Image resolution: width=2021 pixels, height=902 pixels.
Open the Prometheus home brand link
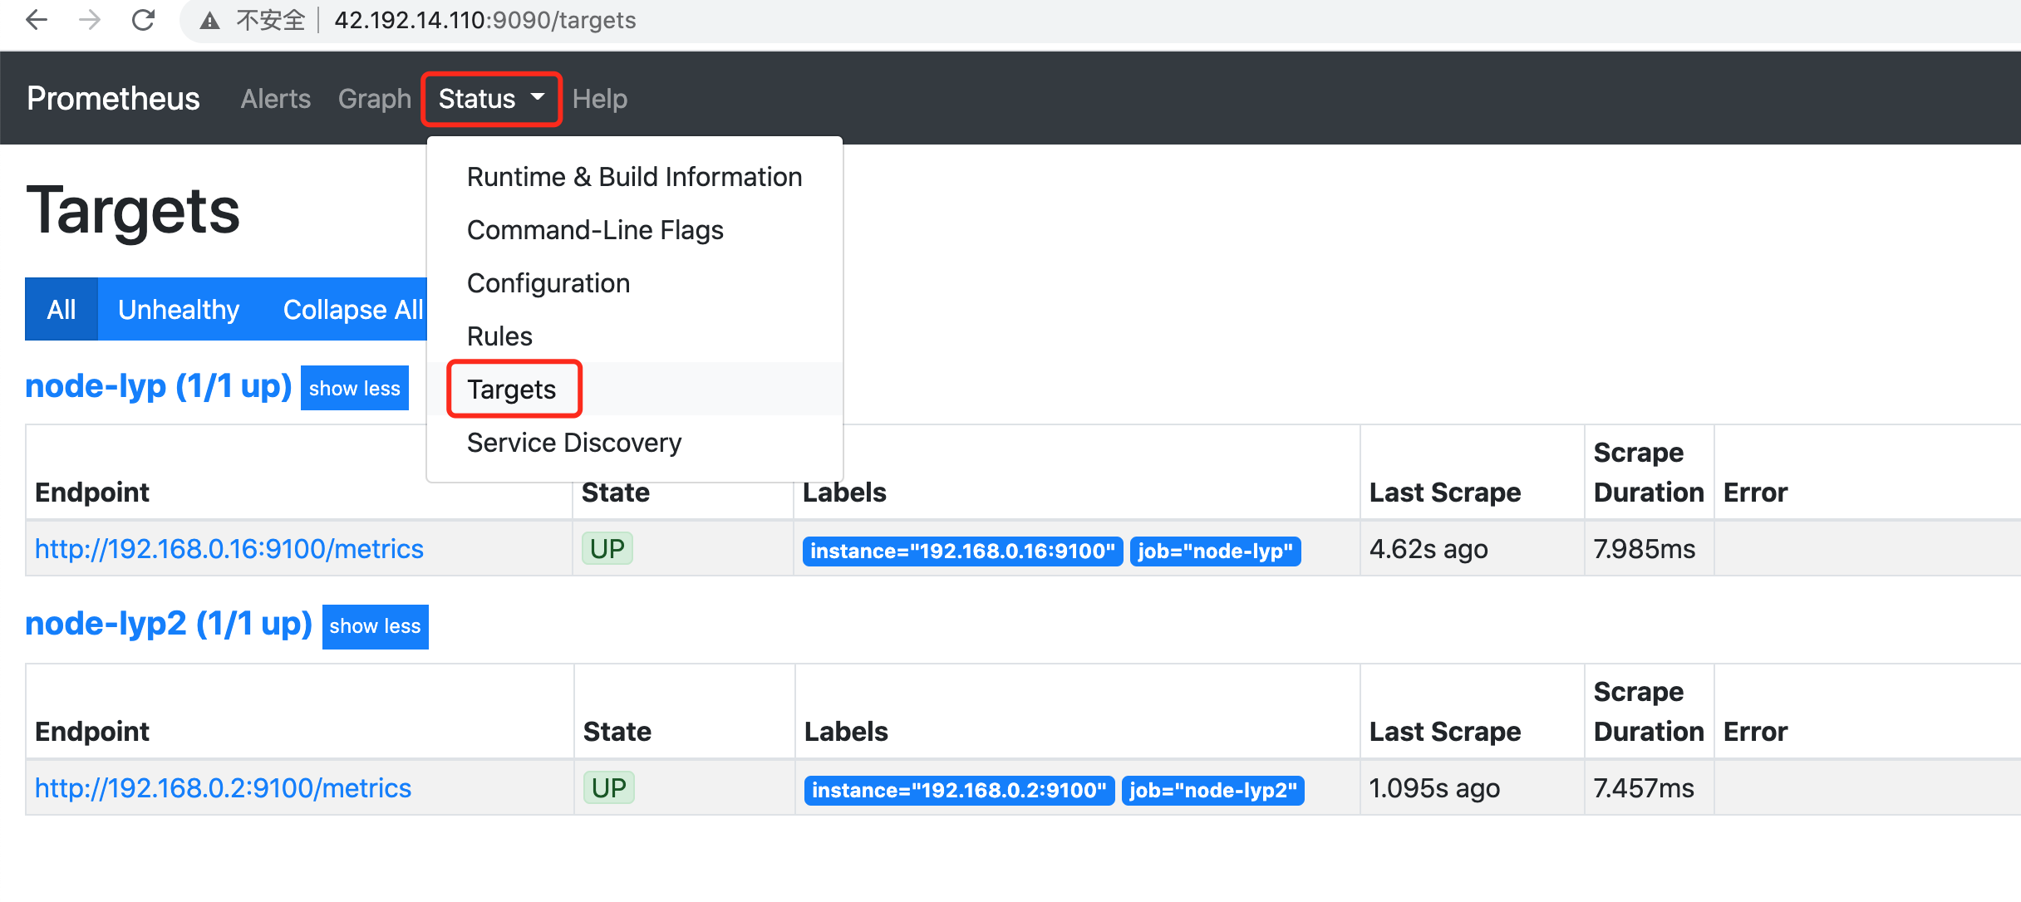[x=113, y=99]
